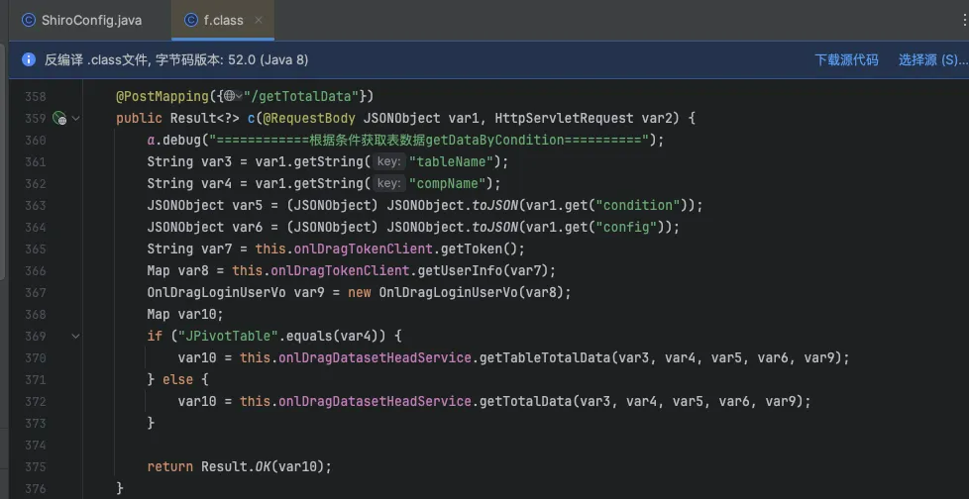Click line number 375 in the gutter
969x499 pixels.
coord(35,466)
